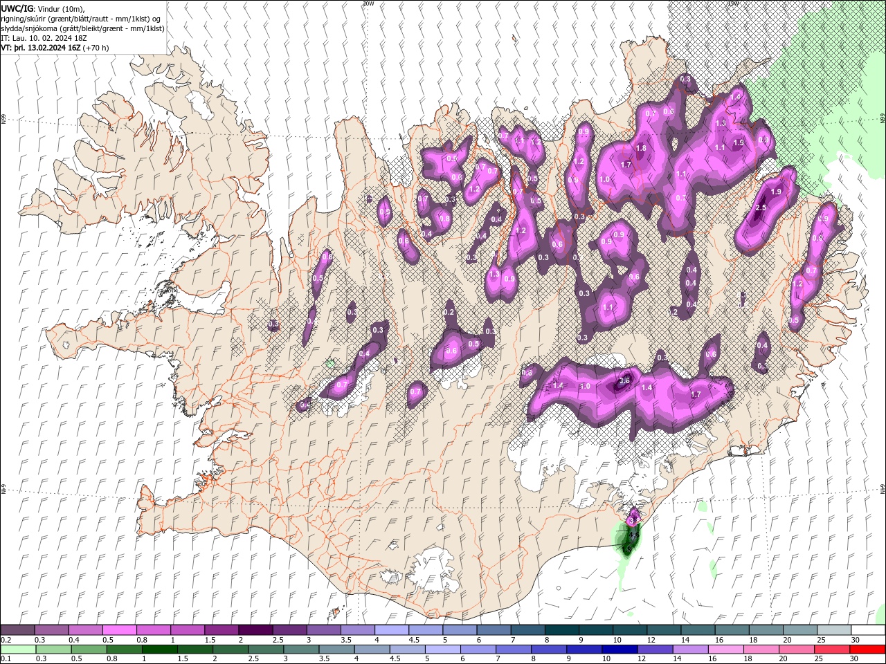Image resolution: width=886 pixels, height=664 pixels.
Task: Select the white upper legend swatch labeled 30
Action: pos(868,630)
